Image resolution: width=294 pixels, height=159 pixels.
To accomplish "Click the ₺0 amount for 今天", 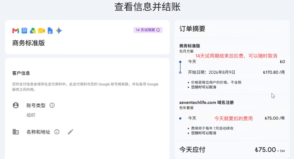I will 283,62.
